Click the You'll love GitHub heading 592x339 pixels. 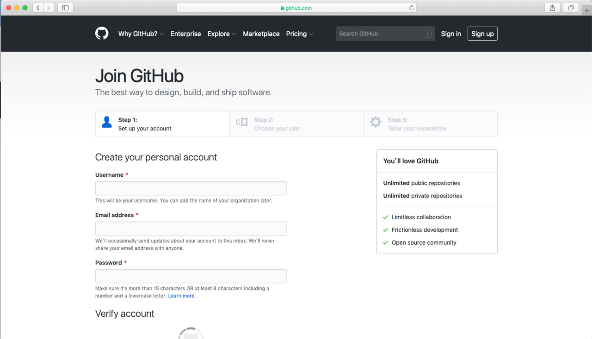click(x=411, y=161)
